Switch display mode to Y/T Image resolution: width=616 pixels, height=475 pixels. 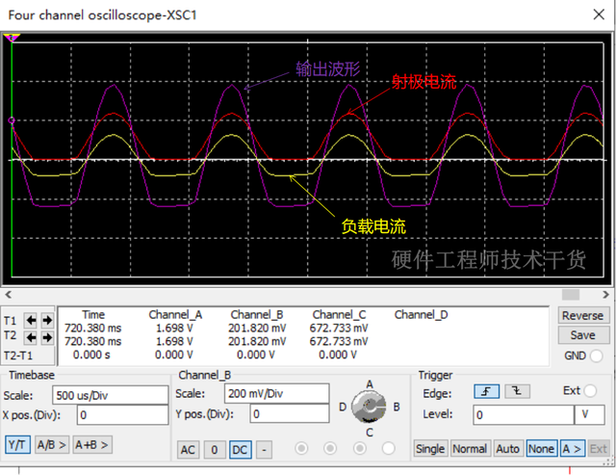(17, 445)
